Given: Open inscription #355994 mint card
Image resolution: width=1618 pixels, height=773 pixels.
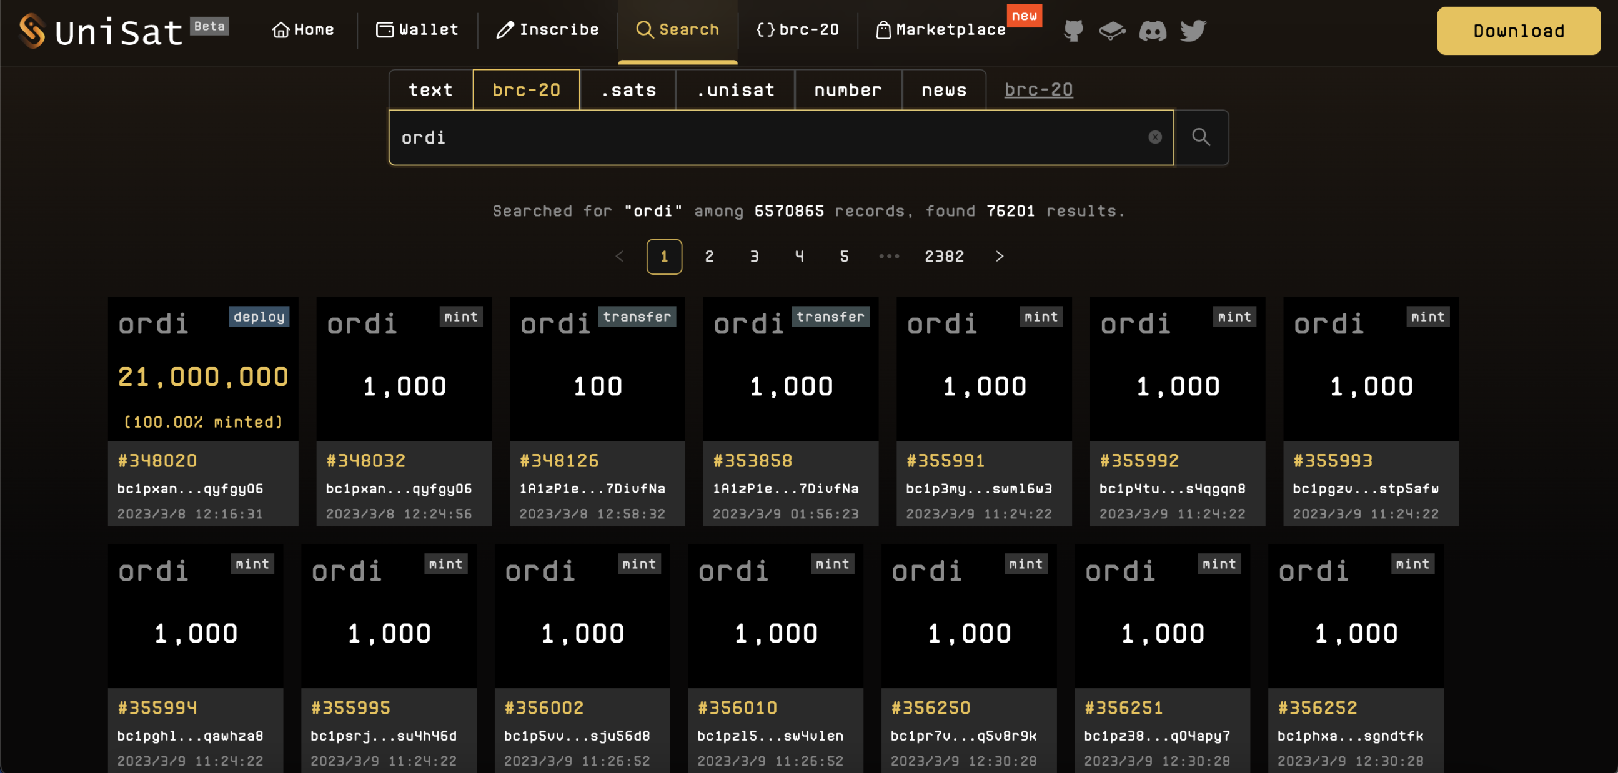Looking at the screenshot, I should pos(196,659).
